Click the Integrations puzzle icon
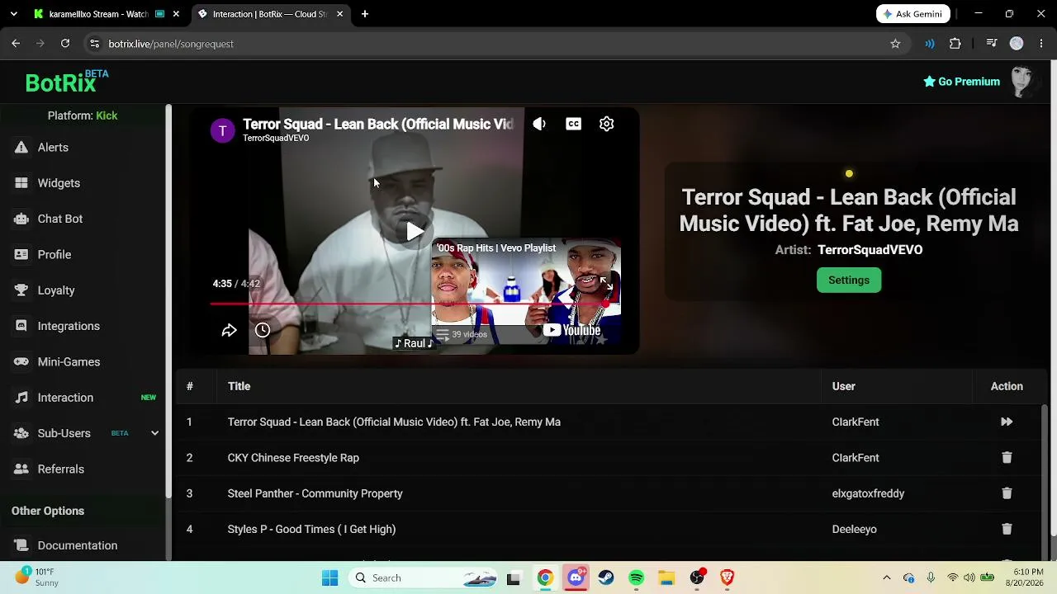The width and height of the screenshot is (1057, 594). (x=21, y=326)
